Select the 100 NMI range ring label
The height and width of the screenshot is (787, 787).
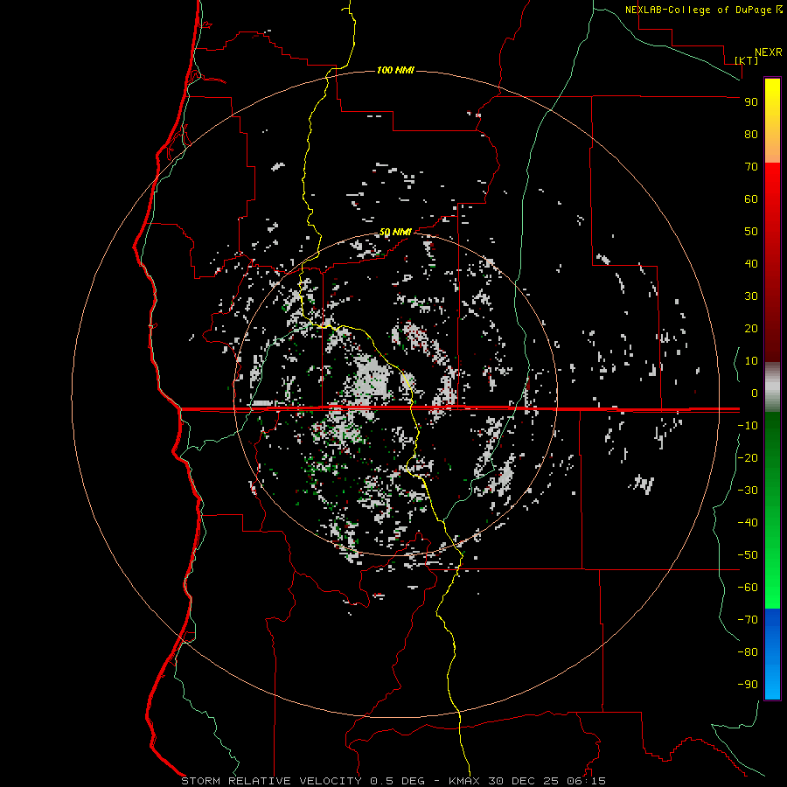click(x=394, y=70)
